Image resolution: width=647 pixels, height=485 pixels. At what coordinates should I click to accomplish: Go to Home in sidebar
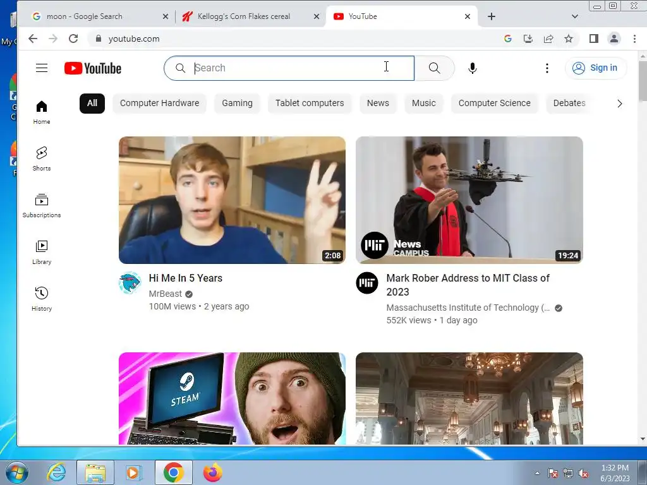[x=42, y=112]
